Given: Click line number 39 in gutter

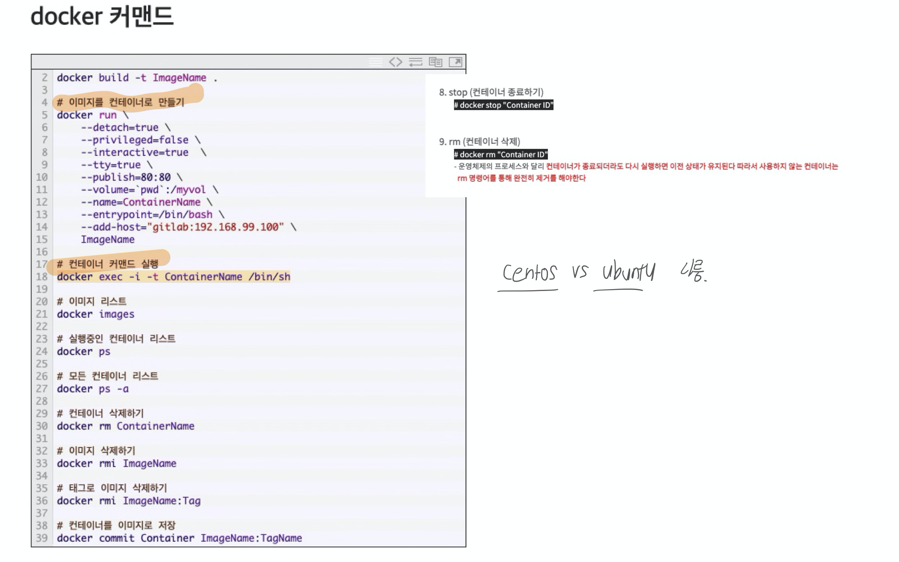Looking at the screenshot, I should click(42, 538).
